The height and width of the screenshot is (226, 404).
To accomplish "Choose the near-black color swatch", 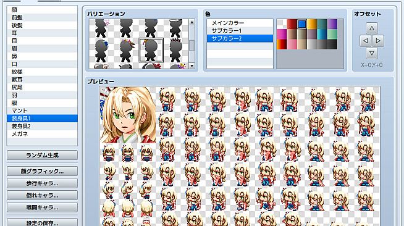I will (332, 44).
